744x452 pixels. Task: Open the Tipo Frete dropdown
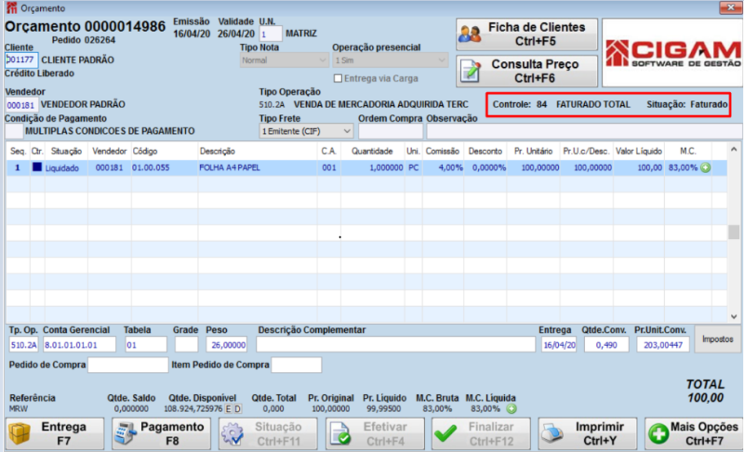(306, 131)
